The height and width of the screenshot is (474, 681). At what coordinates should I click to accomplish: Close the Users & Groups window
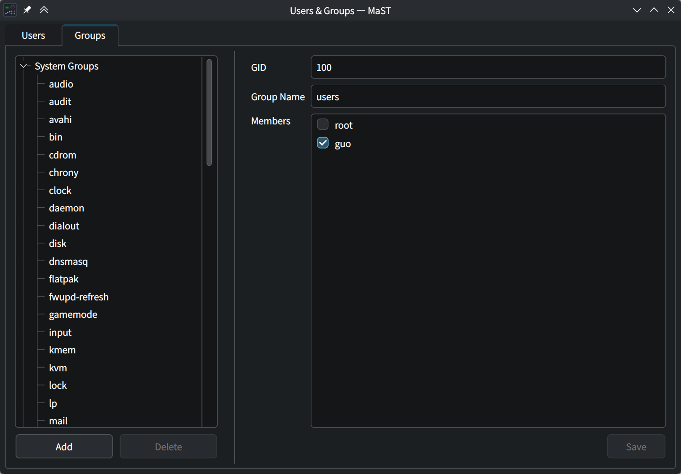tap(671, 10)
